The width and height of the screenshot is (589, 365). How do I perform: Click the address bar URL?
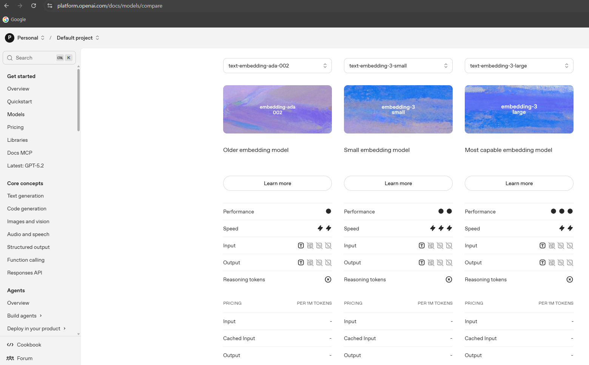[110, 6]
